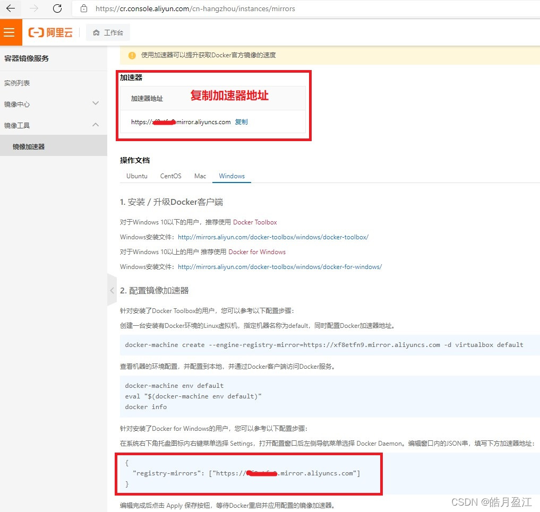Click the browser back arrow

tap(11, 8)
